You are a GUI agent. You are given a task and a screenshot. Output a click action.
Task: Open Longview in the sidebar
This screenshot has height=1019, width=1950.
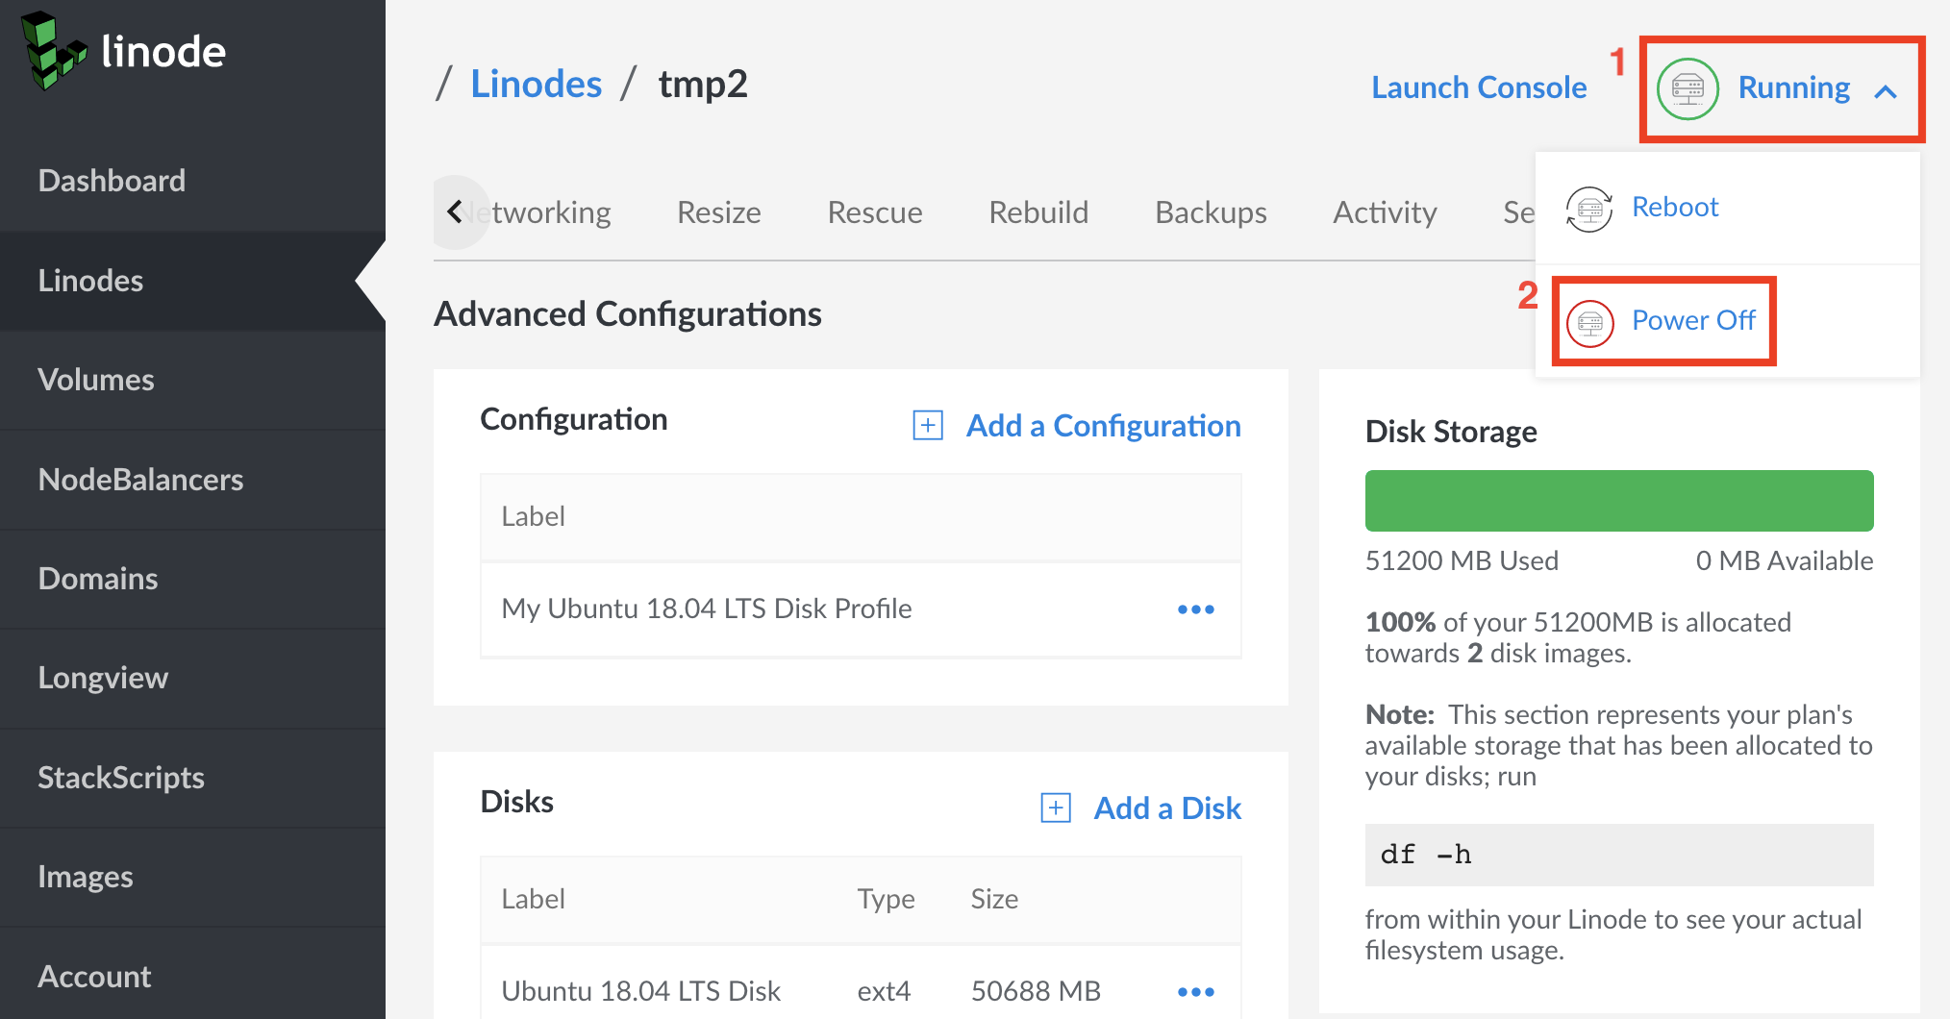click(x=192, y=678)
